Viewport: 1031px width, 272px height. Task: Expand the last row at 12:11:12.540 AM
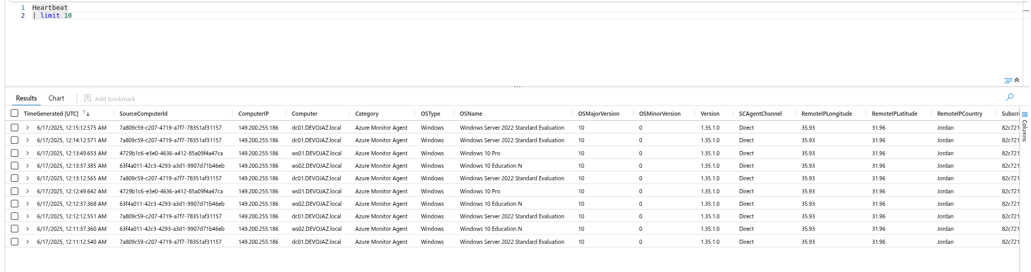(x=28, y=242)
